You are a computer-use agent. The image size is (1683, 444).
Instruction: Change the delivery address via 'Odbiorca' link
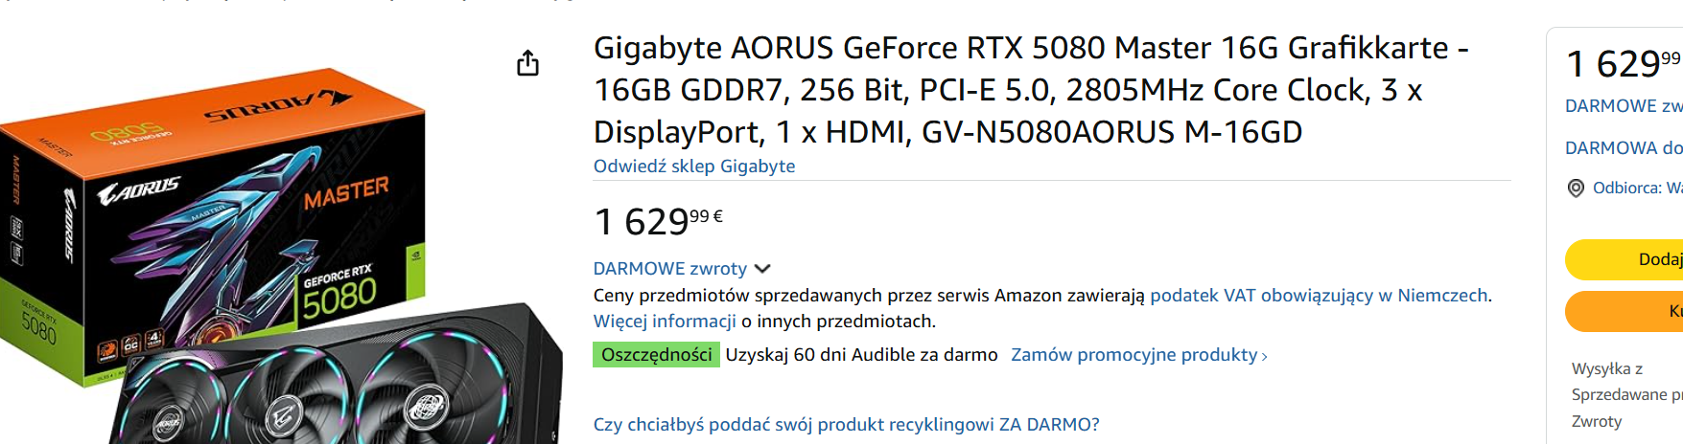tap(1636, 189)
